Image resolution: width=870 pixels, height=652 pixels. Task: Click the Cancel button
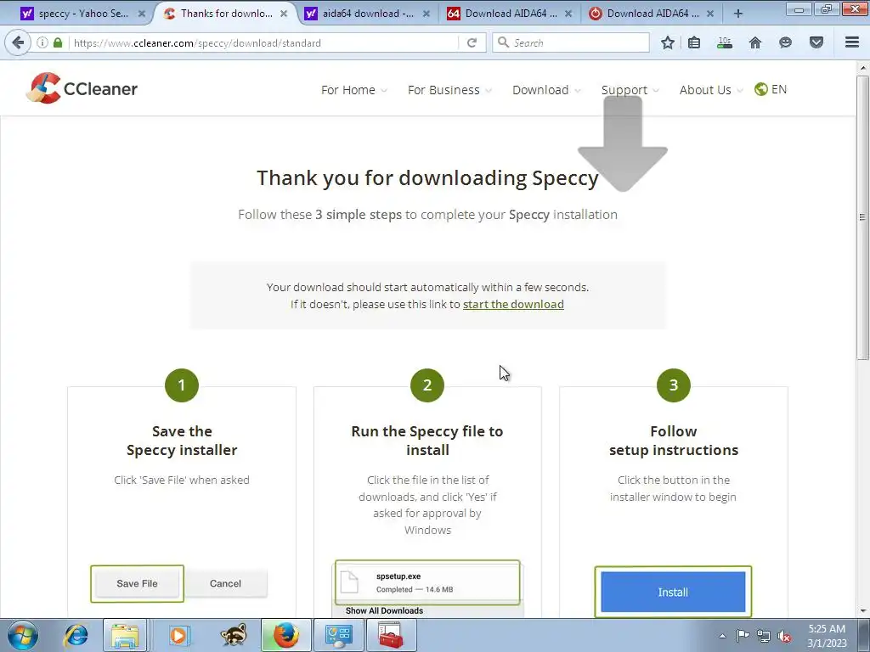pyautogui.click(x=225, y=583)
